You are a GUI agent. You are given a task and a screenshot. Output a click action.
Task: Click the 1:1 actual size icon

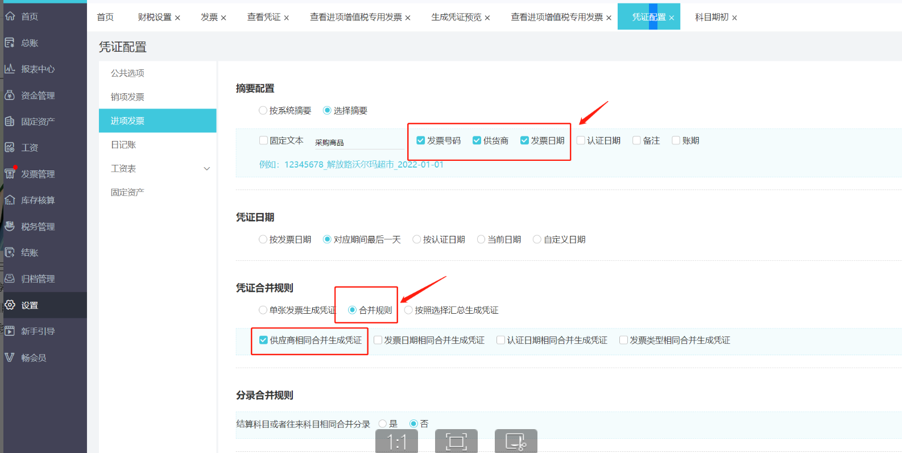[396, 441]
